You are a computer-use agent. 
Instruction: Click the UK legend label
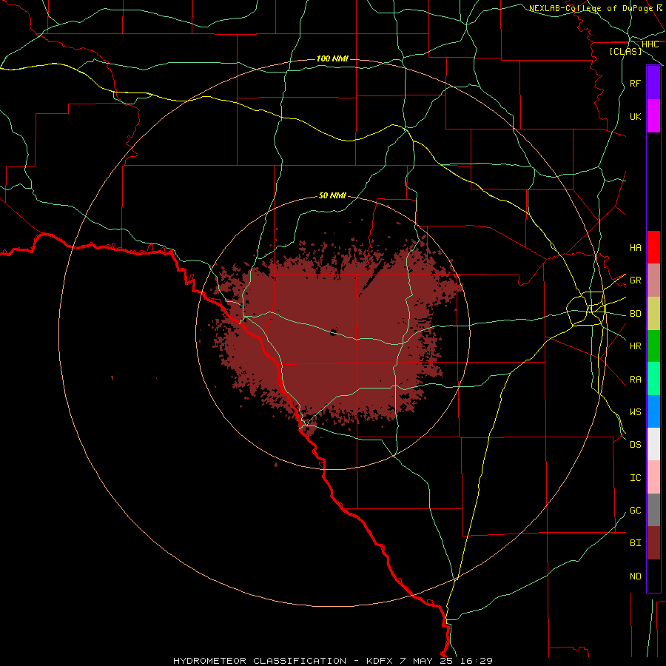pyautogui.click(x=635, y=116)
